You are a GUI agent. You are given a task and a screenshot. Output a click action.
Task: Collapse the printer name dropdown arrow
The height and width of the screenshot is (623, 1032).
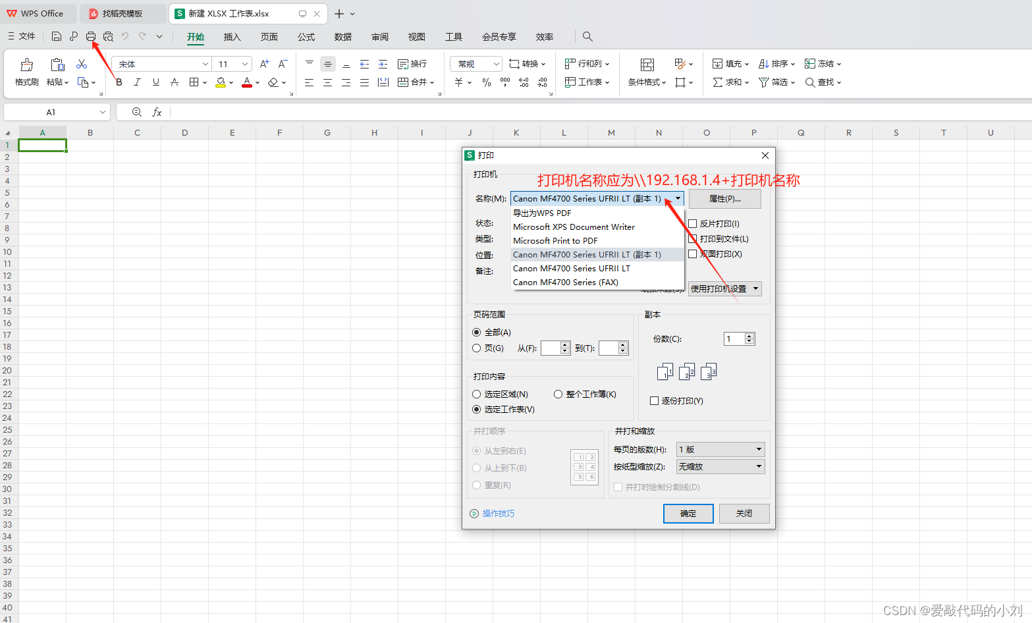pos(678,198)
